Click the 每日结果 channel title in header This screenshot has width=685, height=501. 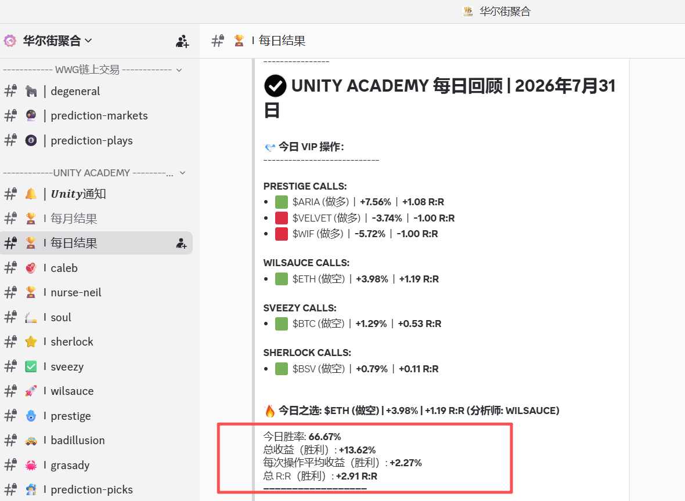point(282,41)
